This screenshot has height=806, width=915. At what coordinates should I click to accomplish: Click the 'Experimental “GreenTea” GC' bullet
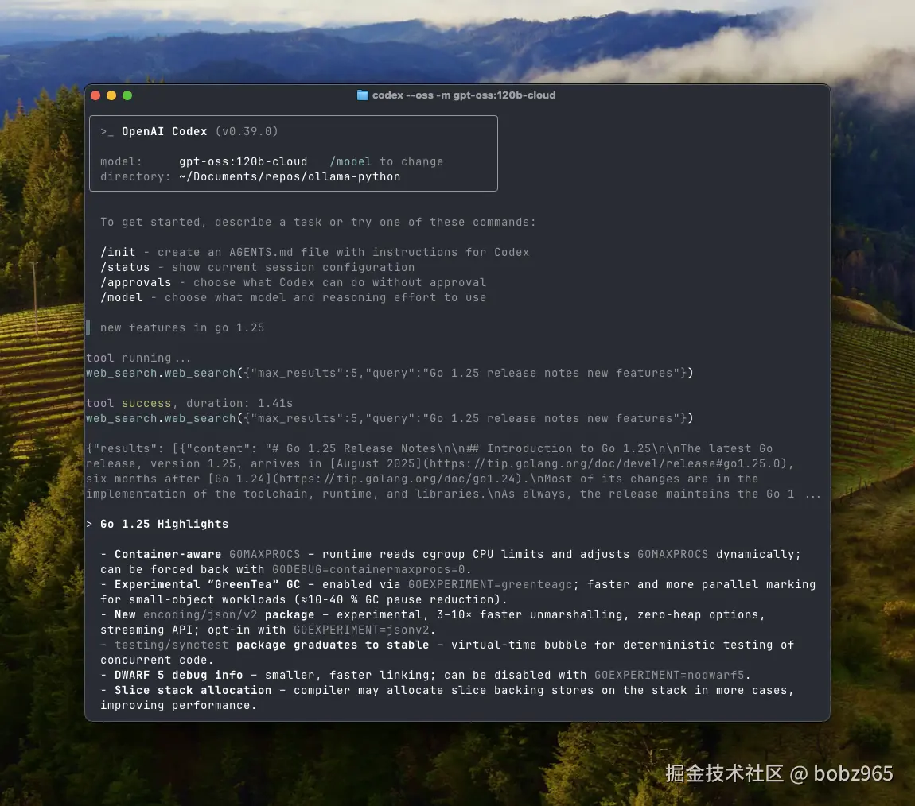pyautogui.click(x=207, y=584)
